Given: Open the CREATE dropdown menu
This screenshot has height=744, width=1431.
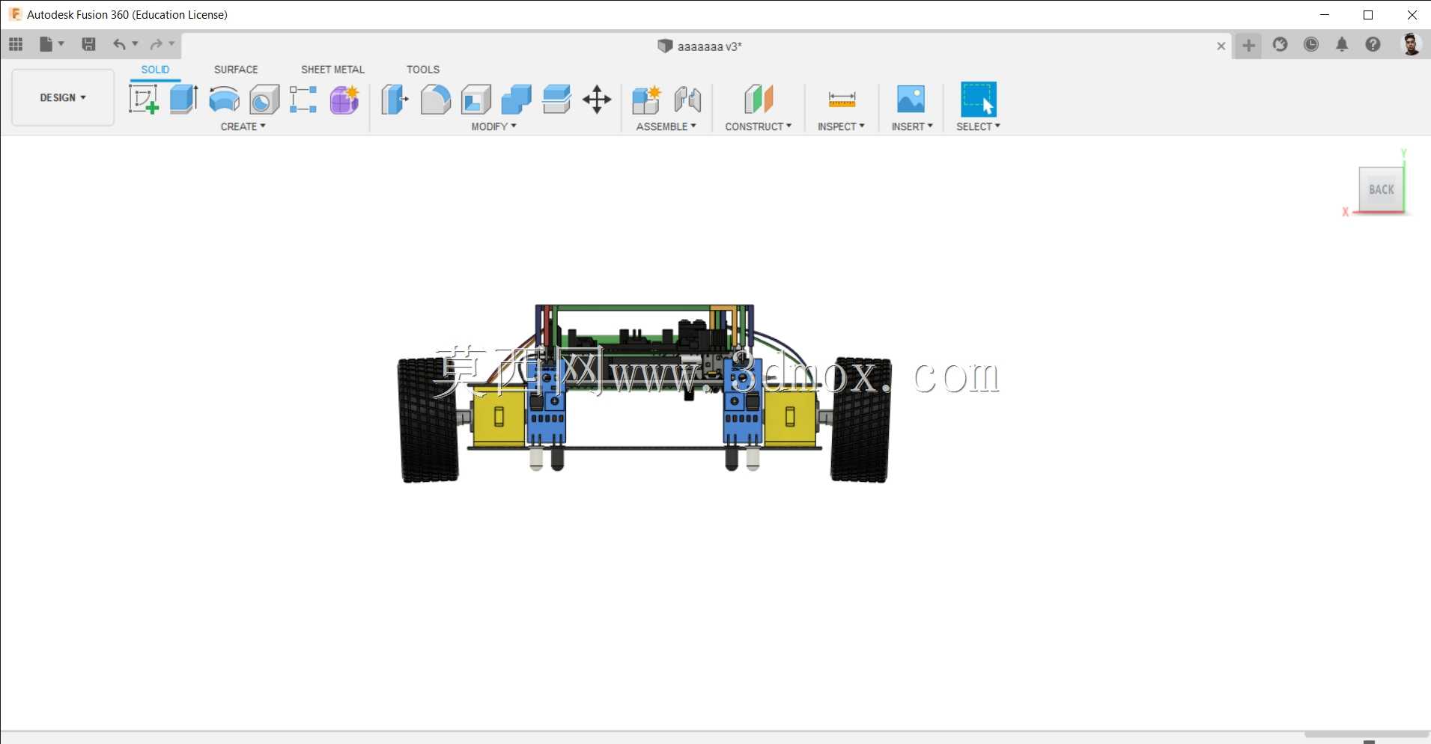Looking at the screenshot, I should (x=243, y=126).
